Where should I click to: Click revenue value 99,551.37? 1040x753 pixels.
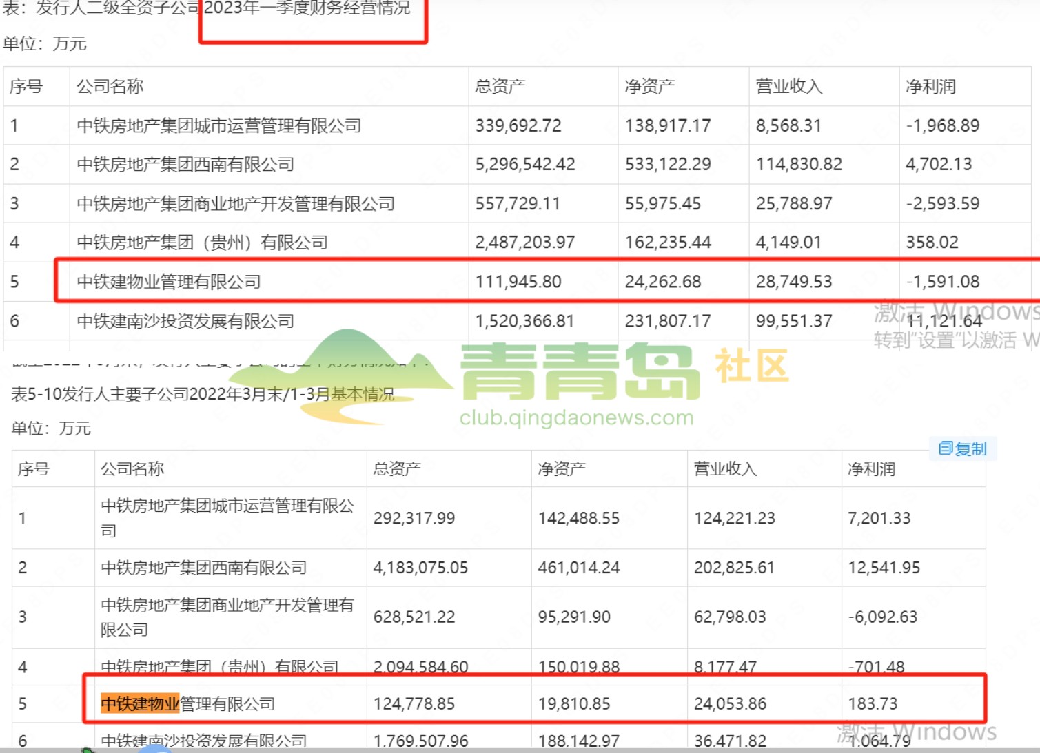pyautogui.click(x=794, y=321)
